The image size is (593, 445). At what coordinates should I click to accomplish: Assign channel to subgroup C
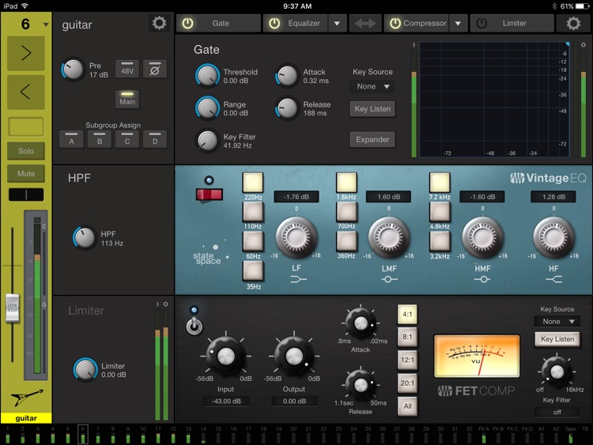pos(127,139)
